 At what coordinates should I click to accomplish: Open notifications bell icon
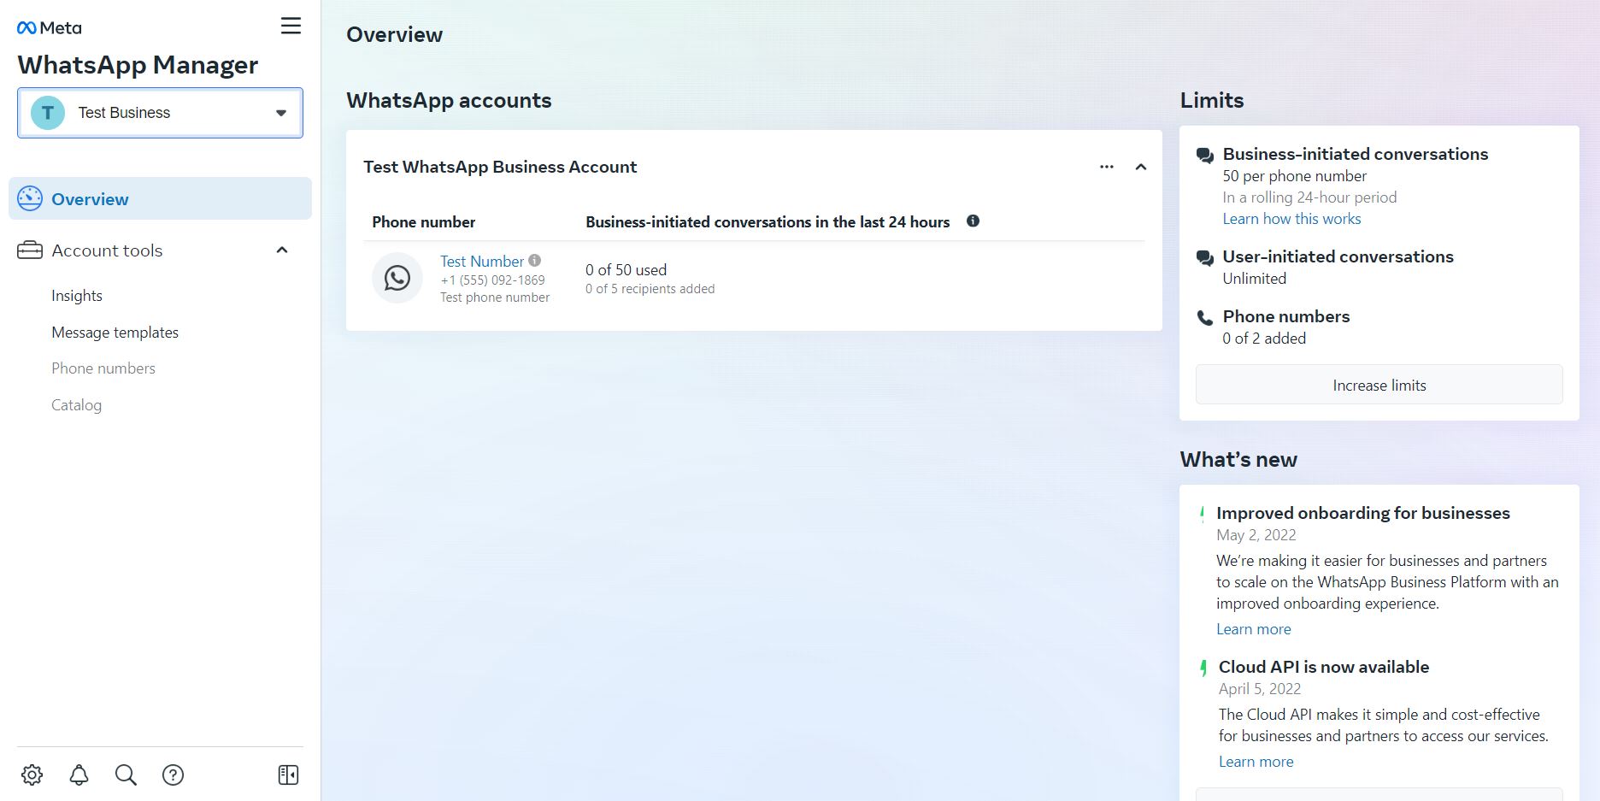pos(79,774)
